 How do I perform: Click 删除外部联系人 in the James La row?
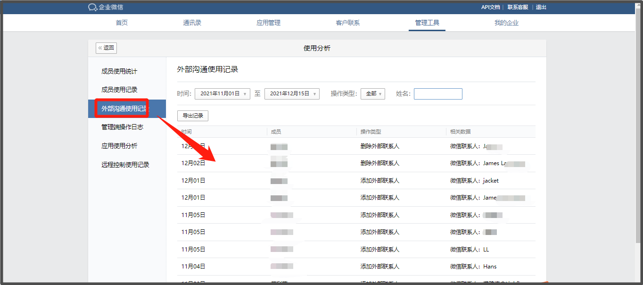(x=380, y=163)
